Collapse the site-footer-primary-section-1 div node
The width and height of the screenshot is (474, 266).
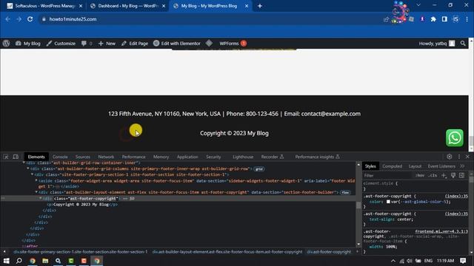32,174
